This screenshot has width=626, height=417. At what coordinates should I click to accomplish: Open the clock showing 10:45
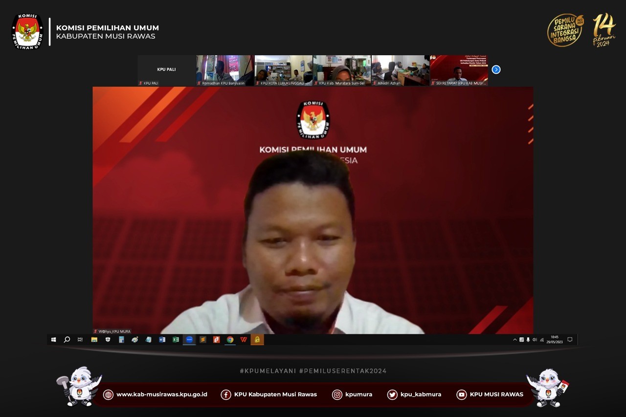point(555,340)
